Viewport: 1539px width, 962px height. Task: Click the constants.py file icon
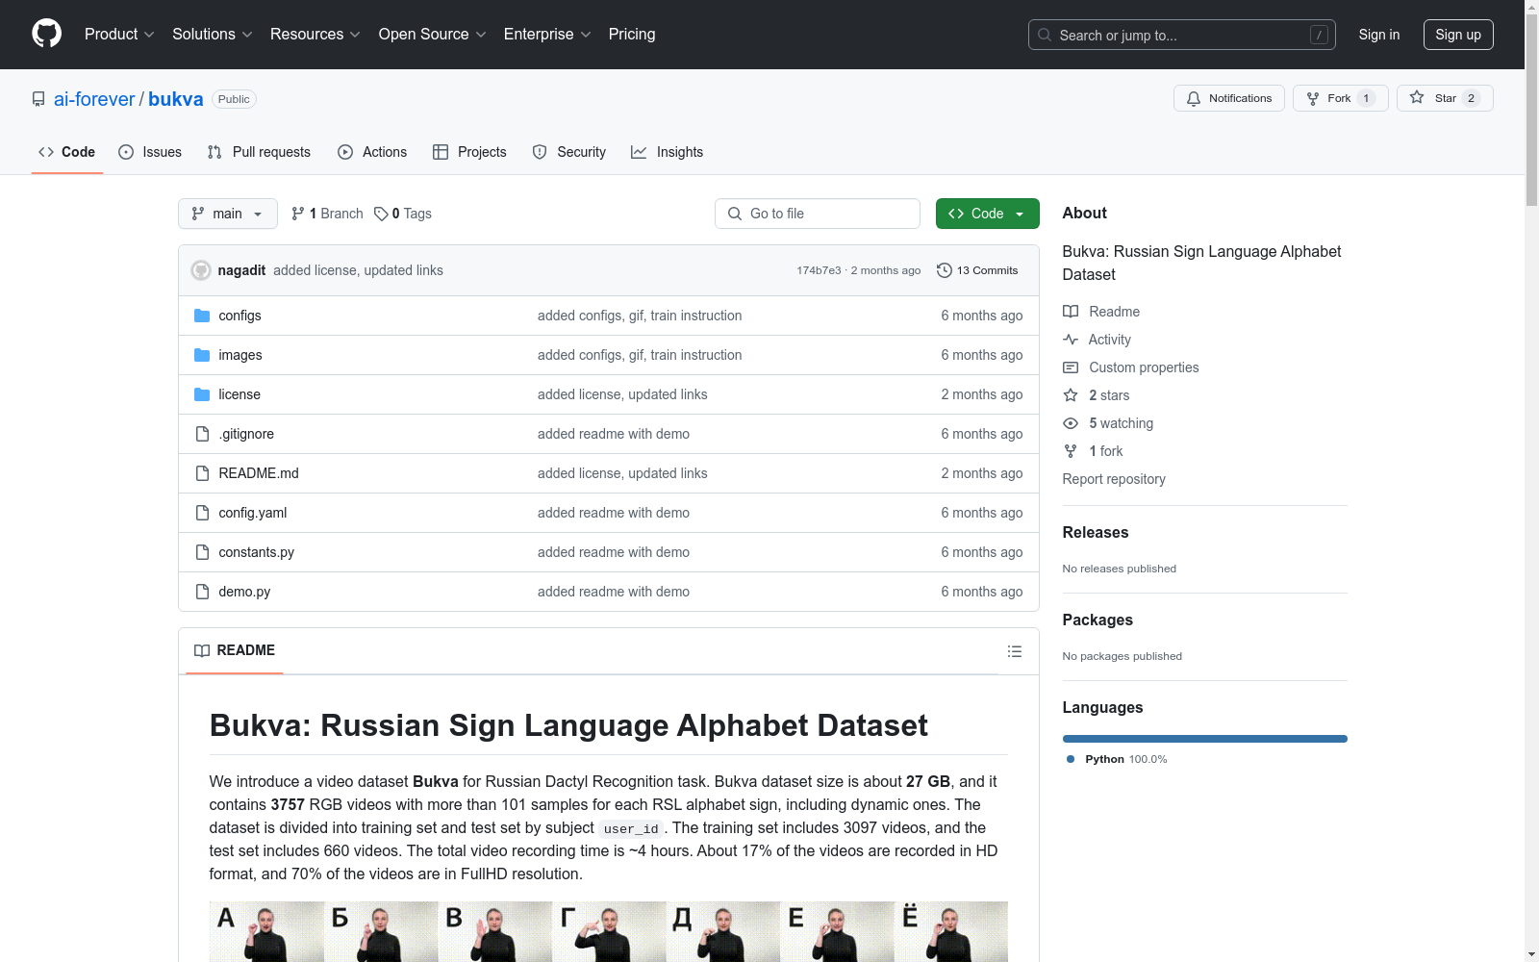[202, 552]
